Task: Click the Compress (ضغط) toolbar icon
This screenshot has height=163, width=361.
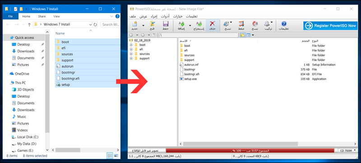Action: coord(241,24)
